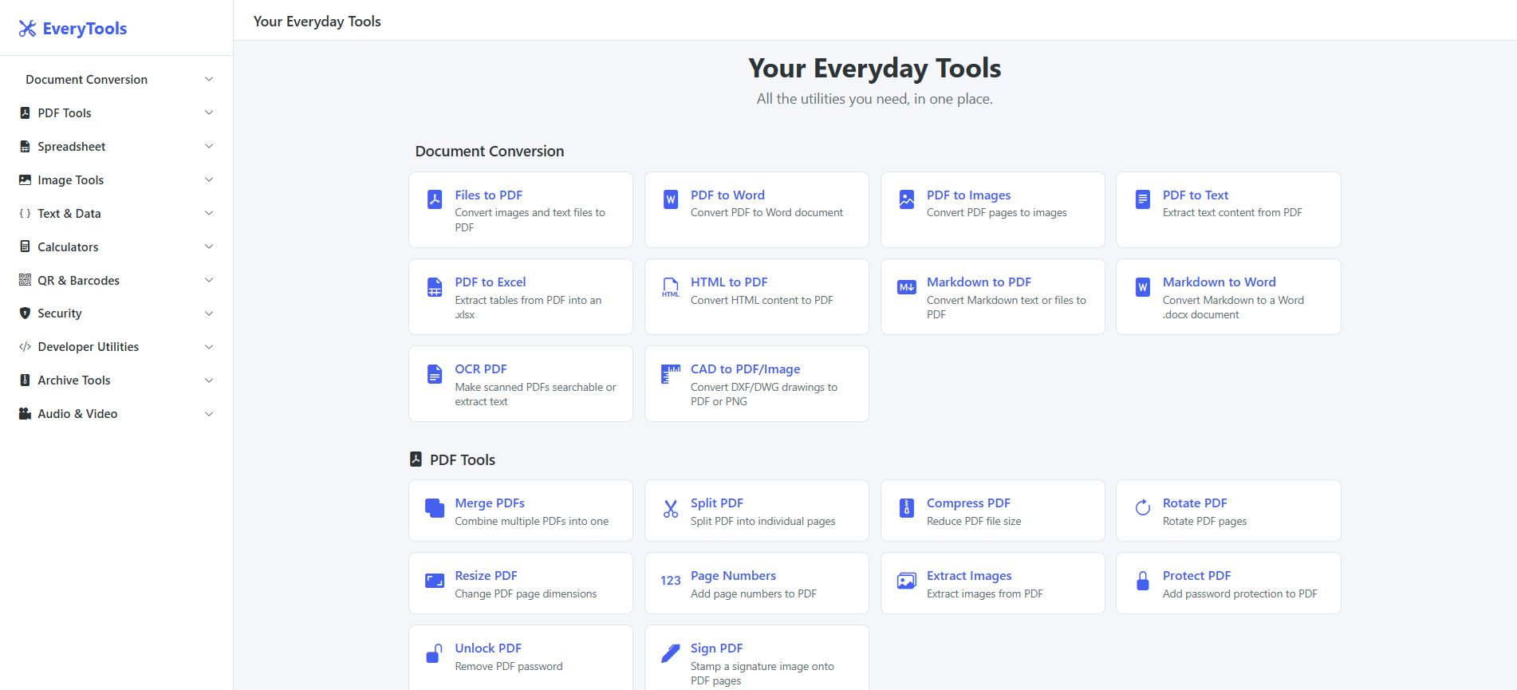The height and width of the screenshot is (690, 1517).
Task: Select Image Tools in the sidebar
Action: click(x=116, y=180)
